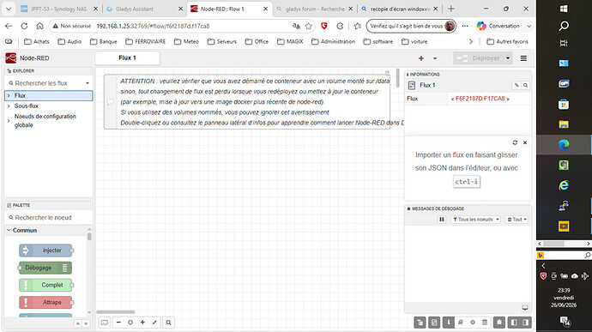Zoom in the workspace with plus
Image resolution: width=592 pixels, height=332 pixels.
(142, 323)
